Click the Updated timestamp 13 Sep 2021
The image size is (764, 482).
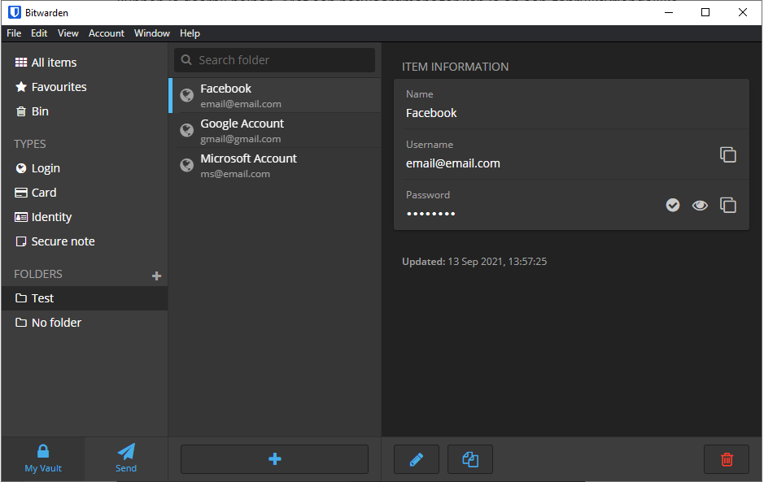click(474, 262)
